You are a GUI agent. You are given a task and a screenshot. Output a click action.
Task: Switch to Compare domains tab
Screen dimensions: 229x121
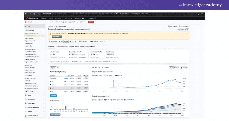click(62, 47)
